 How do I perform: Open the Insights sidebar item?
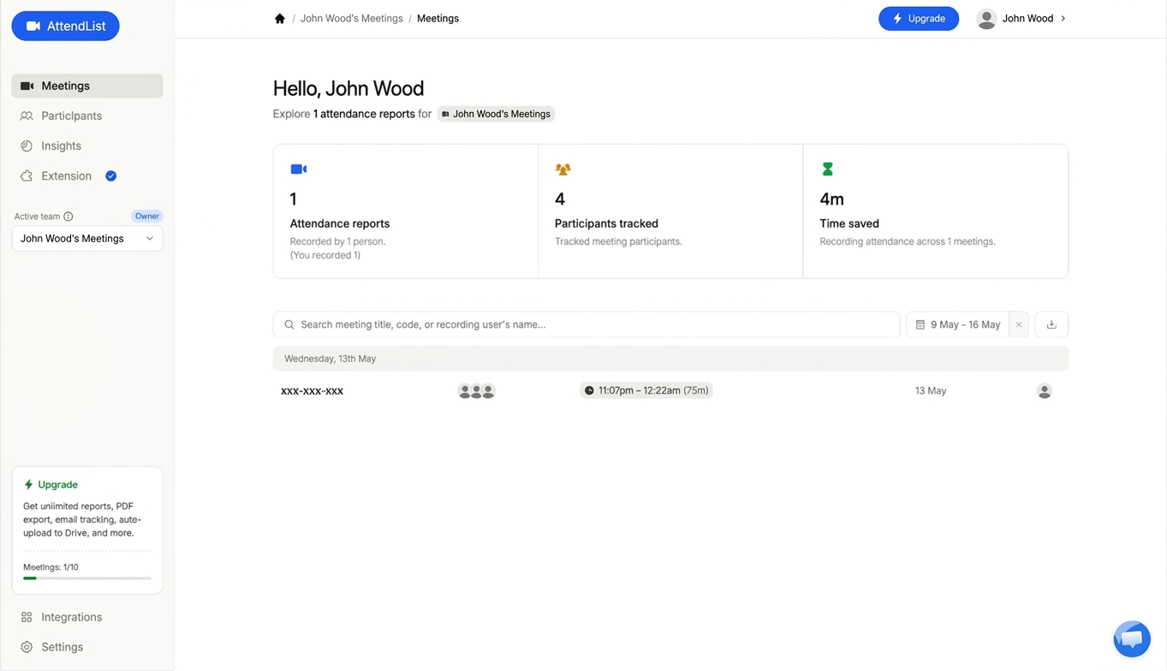point(87,145)
